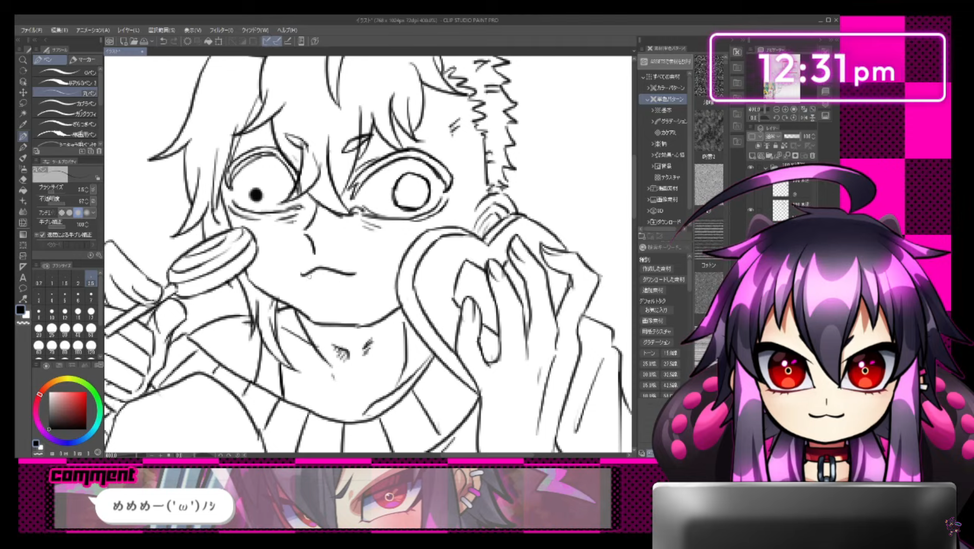Image resolution: width=974 pixels, height=549 pixels.
Task: Select the 2.5 brush size preset
Action: pyautogui.click(x=91, y=280)
